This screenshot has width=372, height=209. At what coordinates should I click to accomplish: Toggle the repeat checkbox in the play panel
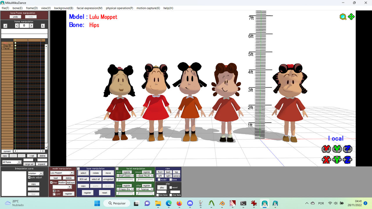[x=170, y=187]
